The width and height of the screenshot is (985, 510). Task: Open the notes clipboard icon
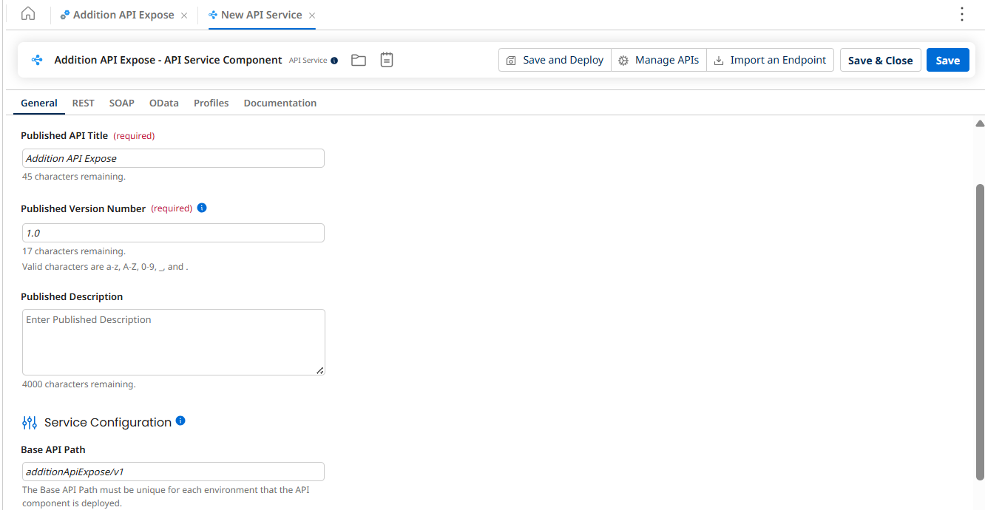pos(387,60)
